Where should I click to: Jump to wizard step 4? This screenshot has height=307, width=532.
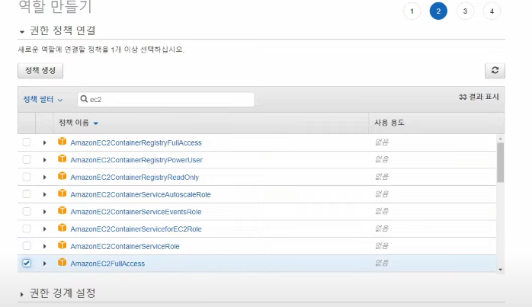coord(492,11)
